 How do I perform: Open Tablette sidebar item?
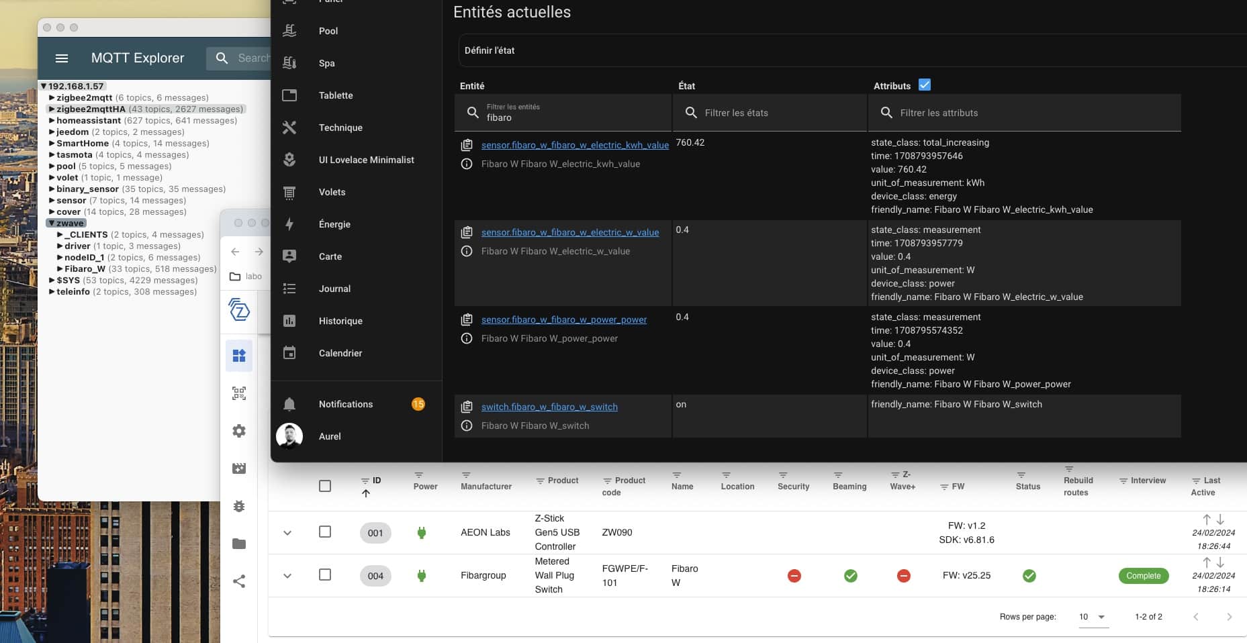click(x=336, y=95)
